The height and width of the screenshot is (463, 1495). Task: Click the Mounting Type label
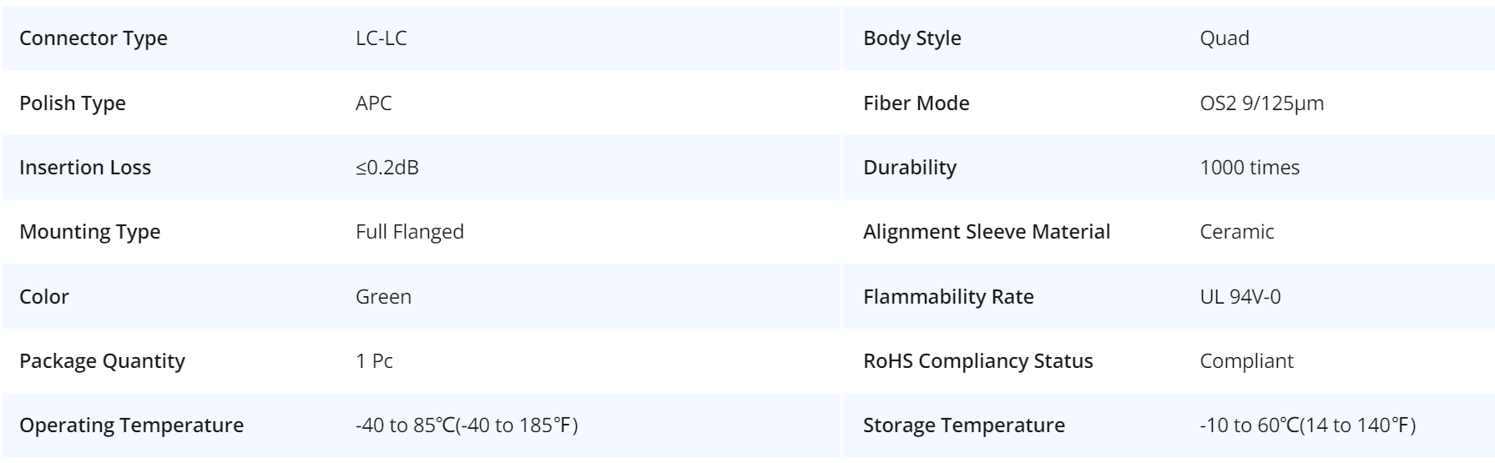(90, 232)
